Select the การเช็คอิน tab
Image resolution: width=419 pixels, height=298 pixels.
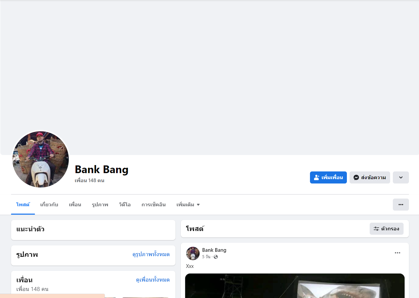(x=154, y=205)
